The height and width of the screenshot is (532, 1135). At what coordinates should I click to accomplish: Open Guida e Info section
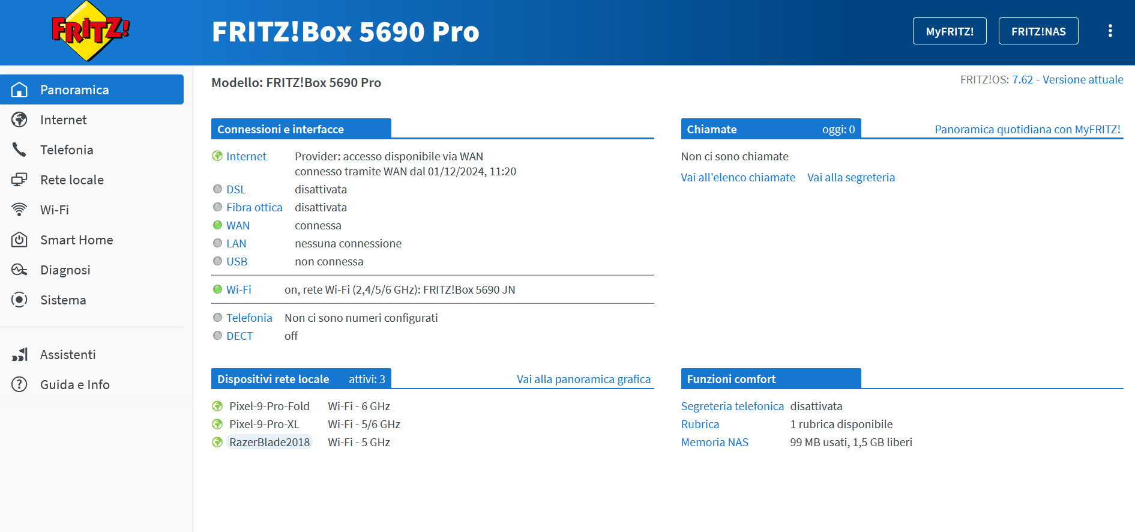(x=92, y=384)
